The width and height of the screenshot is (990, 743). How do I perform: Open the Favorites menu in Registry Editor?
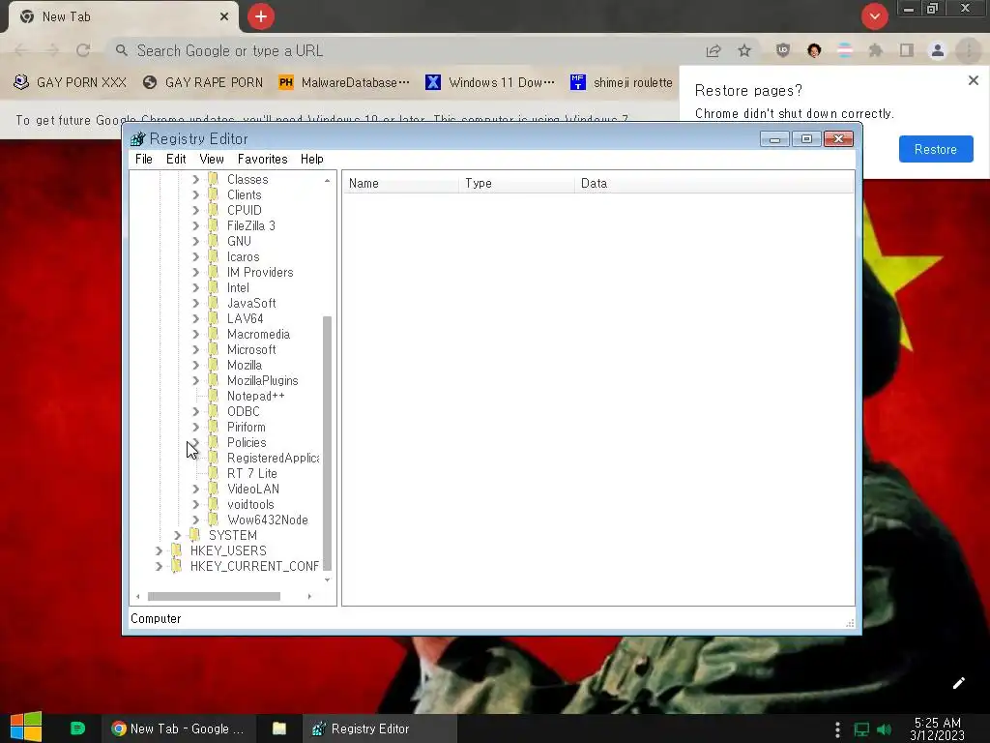[262, 160]
